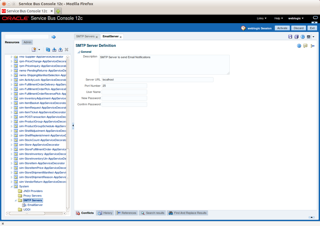Viewport: 320px width, 226px height.
Task: Click the User Name field
Action: pyautogui.click(x=124, y=92)
